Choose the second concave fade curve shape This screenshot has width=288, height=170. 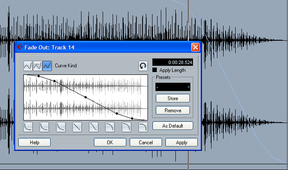pyautogui.click(x=44, y=127)
